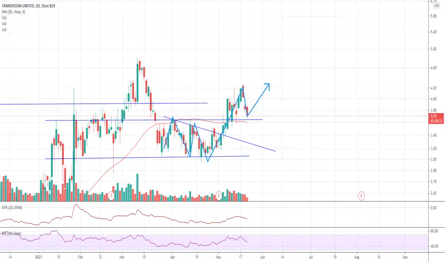Open the USD currency selector on price axis
Image resolution: width=445 pixels, height=262 pixels.
click(x=436, y=6)
